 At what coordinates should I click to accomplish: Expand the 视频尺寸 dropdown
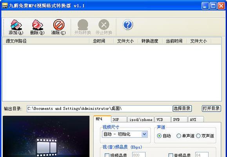click(x=144, y=134)
